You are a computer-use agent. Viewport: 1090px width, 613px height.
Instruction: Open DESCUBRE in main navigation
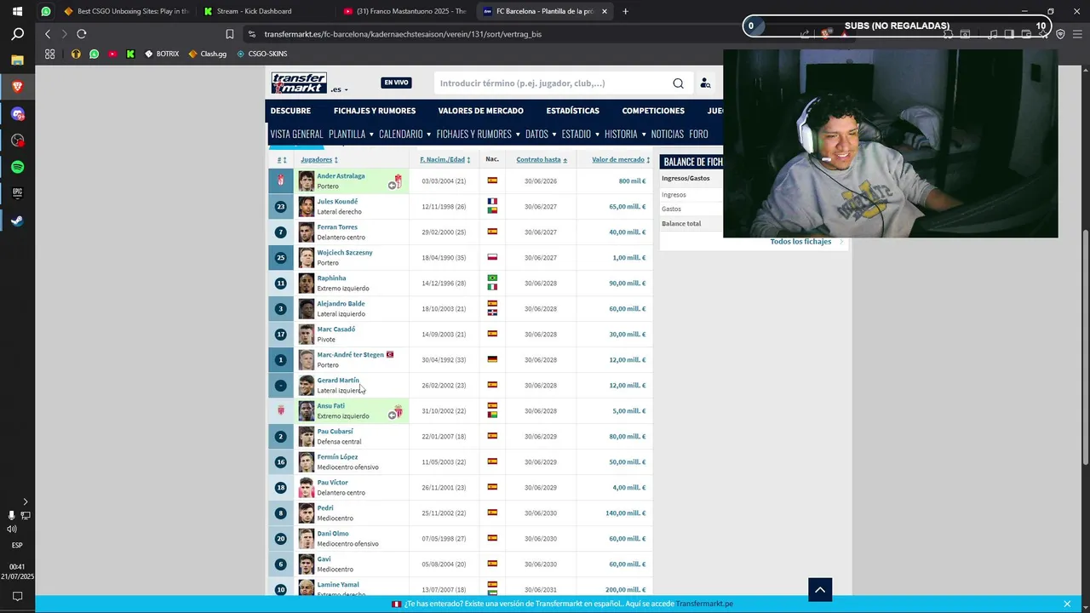coord(290,111)
